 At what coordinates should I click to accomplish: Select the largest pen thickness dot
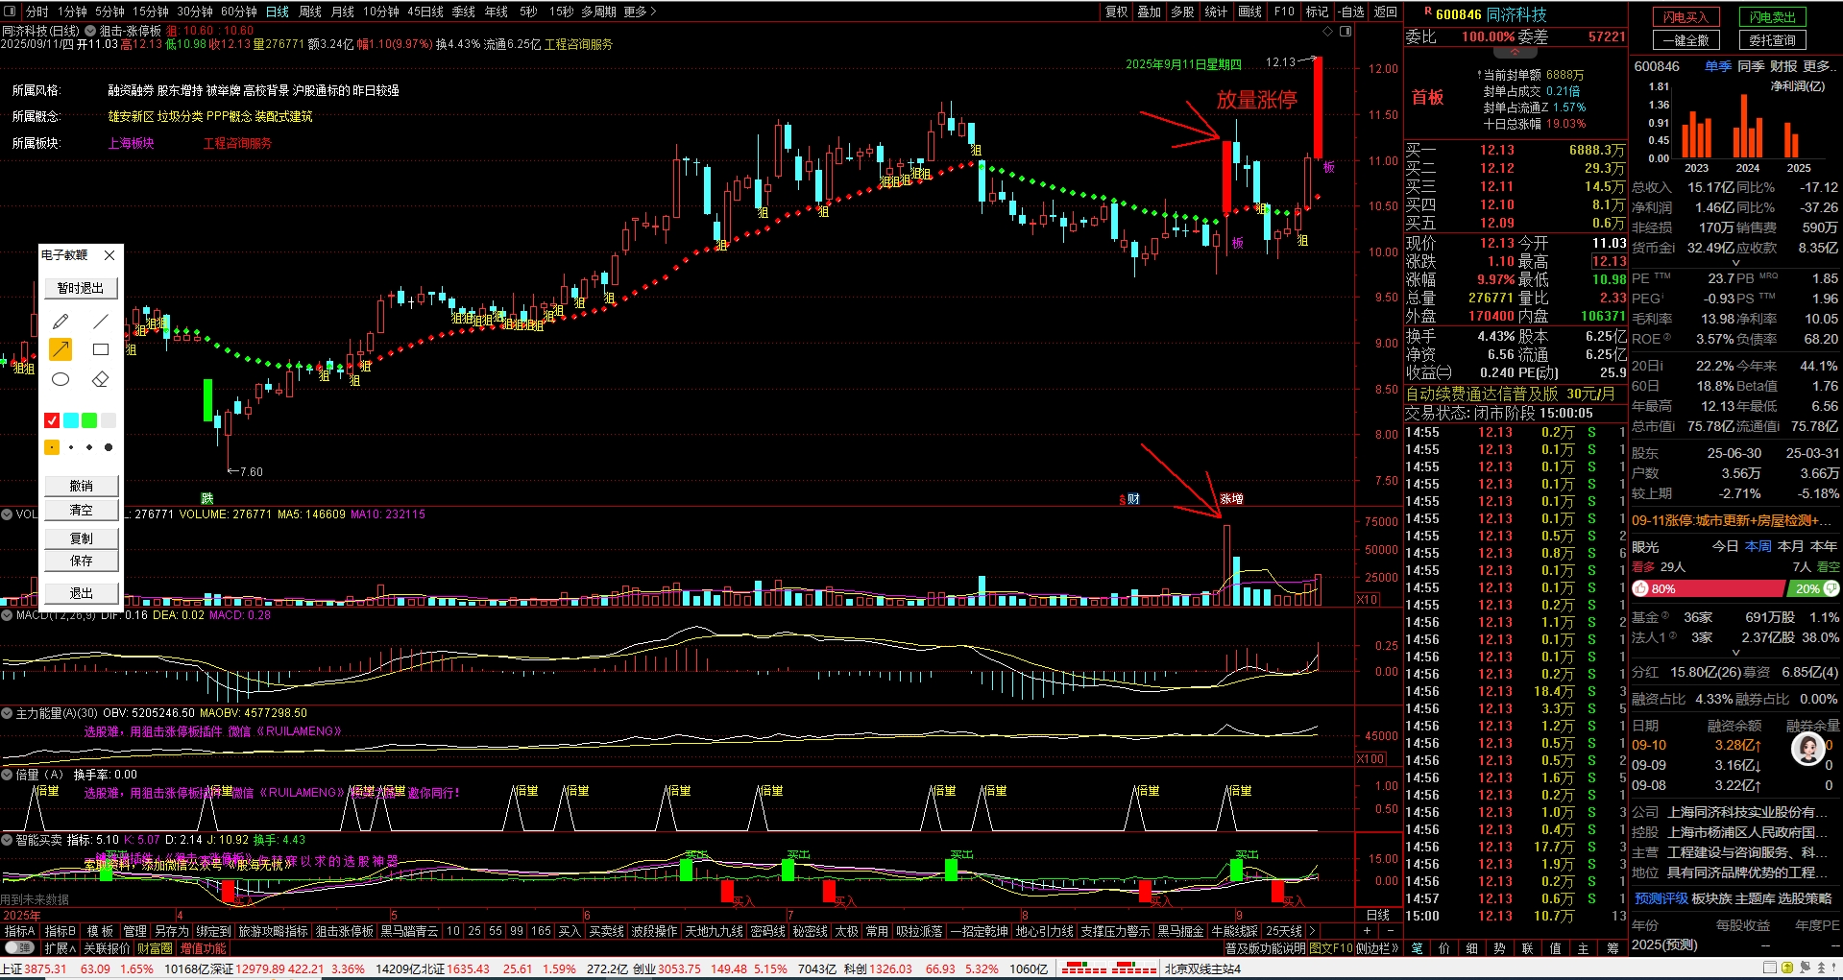click(x=109, y=447)
